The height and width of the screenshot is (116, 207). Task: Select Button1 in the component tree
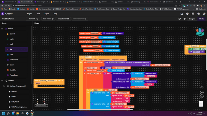(14, 91)
